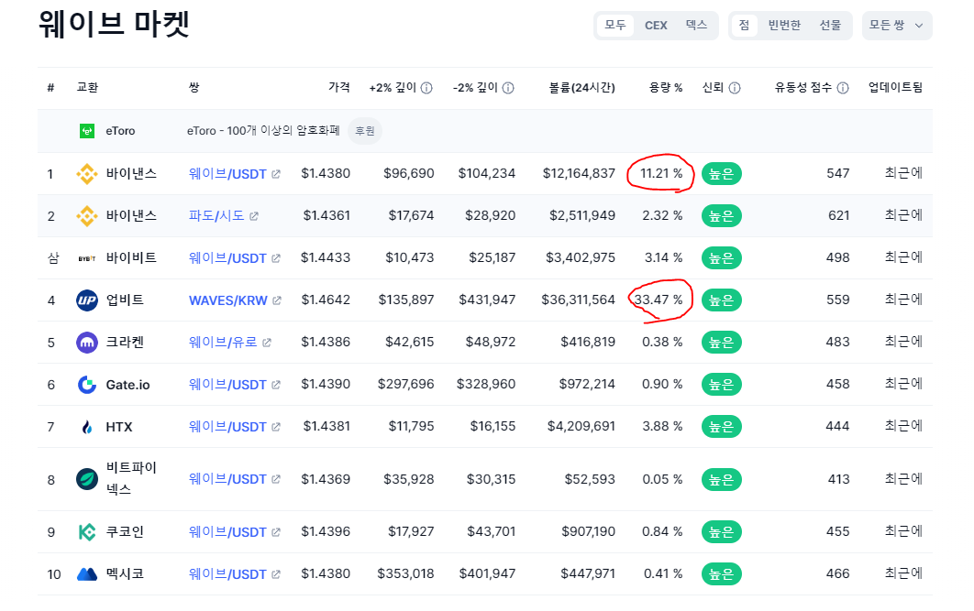Open the 웨이브/USDT pair in HTX row
The width and height of the screenshot is (974, 611).
coord(227,428)
